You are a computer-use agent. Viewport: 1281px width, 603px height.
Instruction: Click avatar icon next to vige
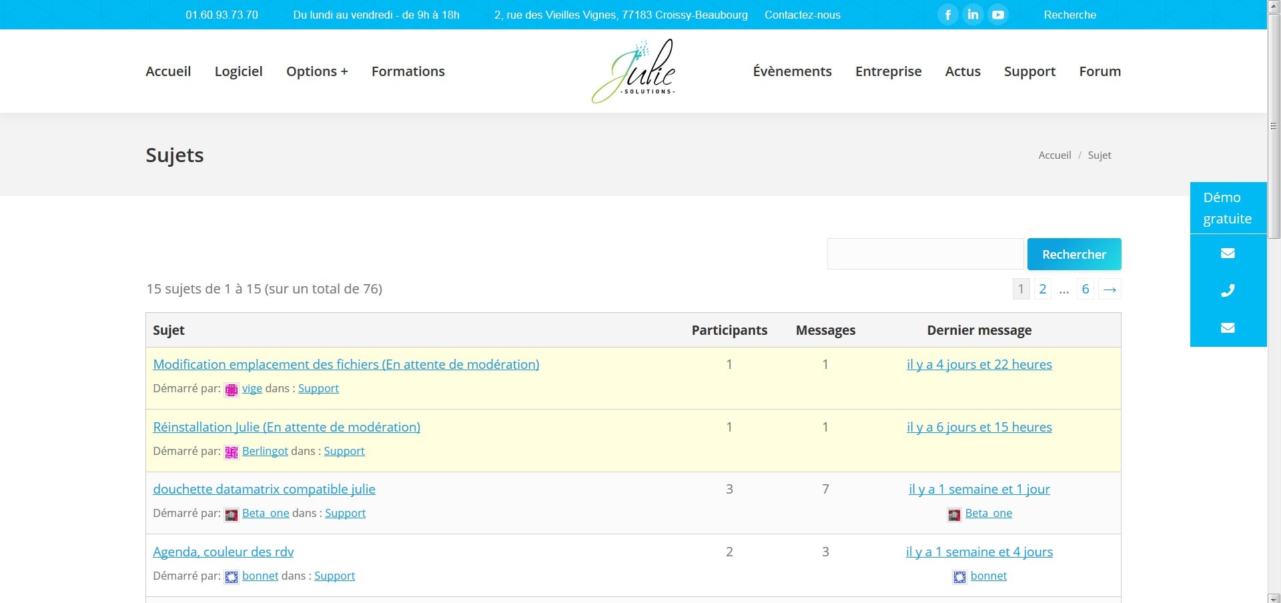pyautogui.click(x=232, y=390)
